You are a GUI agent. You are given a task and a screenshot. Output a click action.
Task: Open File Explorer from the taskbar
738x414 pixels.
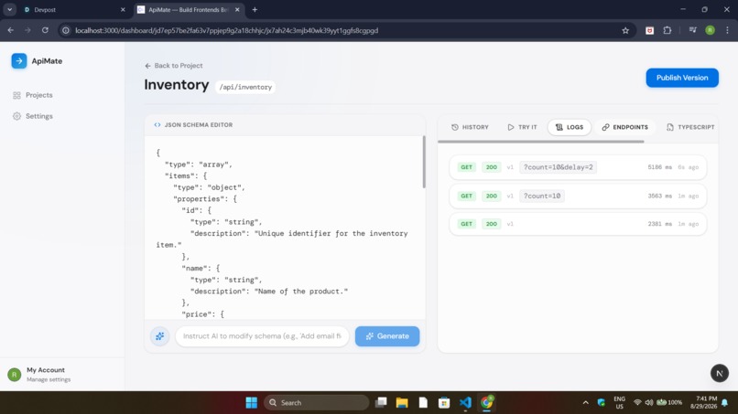tap(402, 403)
